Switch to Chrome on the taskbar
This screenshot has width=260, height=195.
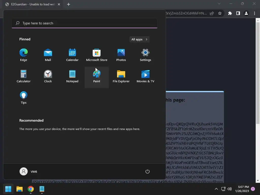[x=31, y=189]
